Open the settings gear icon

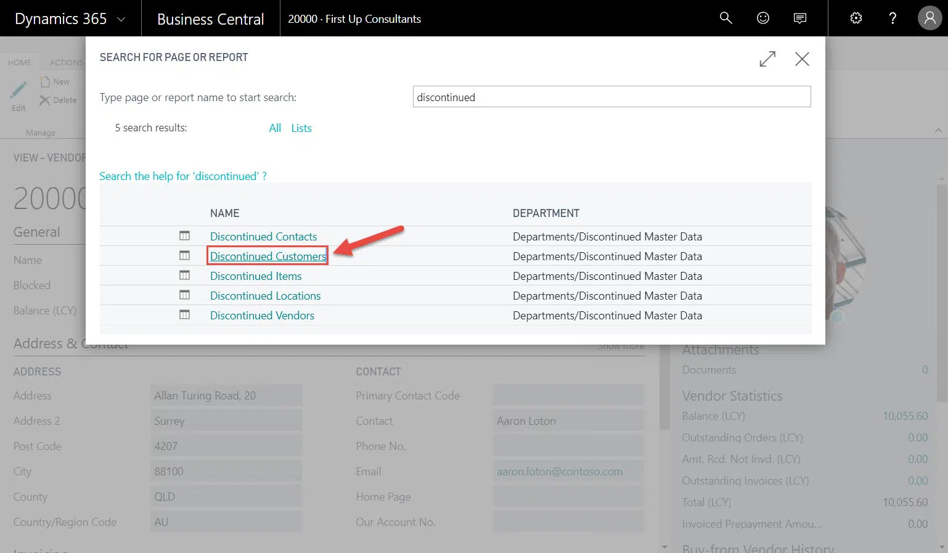point(856,18)
